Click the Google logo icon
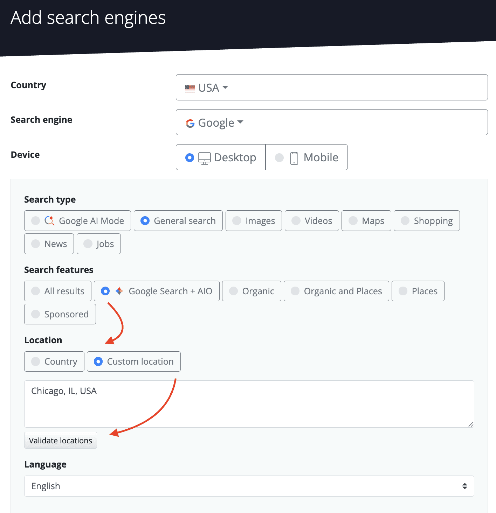This screenshot has height=513, width=496. (x=190, y=122)
